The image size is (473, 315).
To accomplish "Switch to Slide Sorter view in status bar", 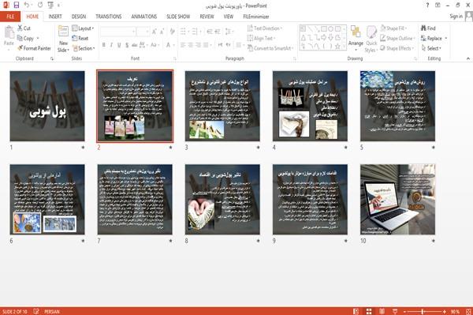I will point(369,311).
